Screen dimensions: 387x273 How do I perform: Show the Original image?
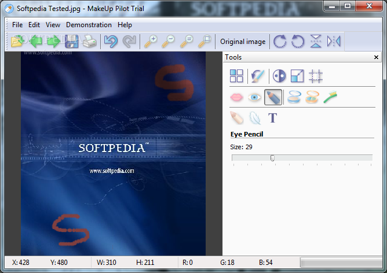pos(243,42)
